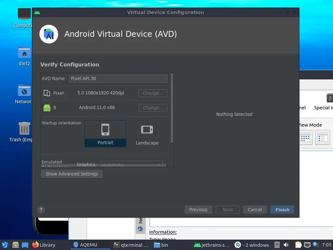Select Landscape startup orientation
Image resolution: width=333 pixels, height=250 pixels.
coord(147,134)
